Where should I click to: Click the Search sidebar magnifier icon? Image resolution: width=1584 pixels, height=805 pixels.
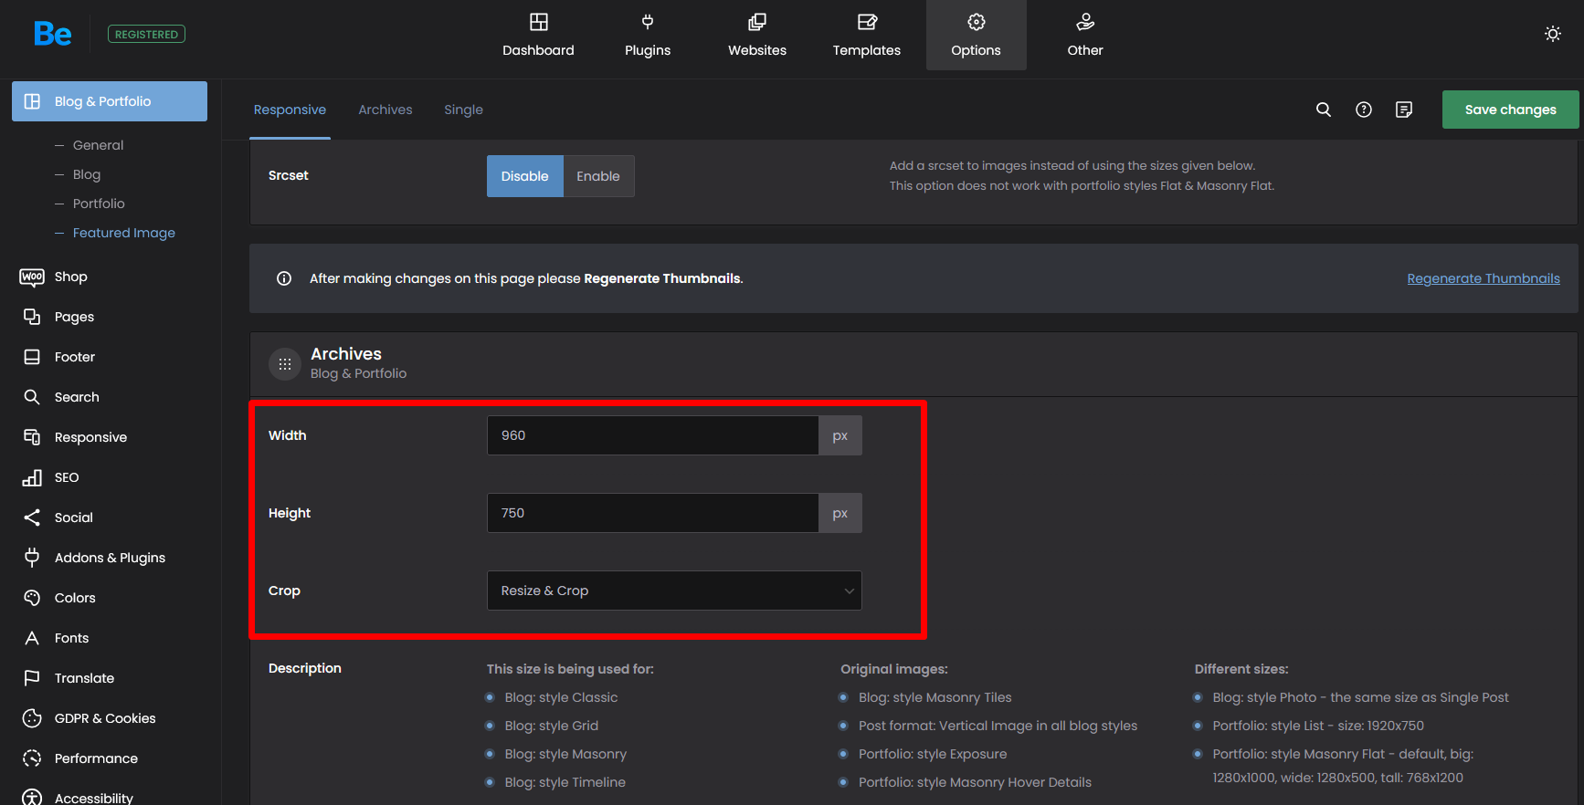pyautogui.click(x=32, y=397)
